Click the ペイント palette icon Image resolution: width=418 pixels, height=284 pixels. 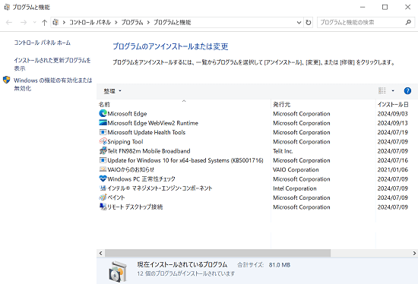tap(103, 197)
